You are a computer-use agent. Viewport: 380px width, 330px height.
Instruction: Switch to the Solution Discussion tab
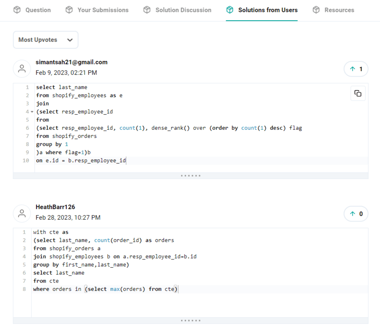(x=182, y=9)
